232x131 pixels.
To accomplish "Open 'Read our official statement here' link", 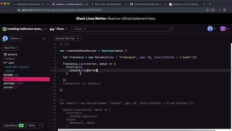I will click(131, 19).
